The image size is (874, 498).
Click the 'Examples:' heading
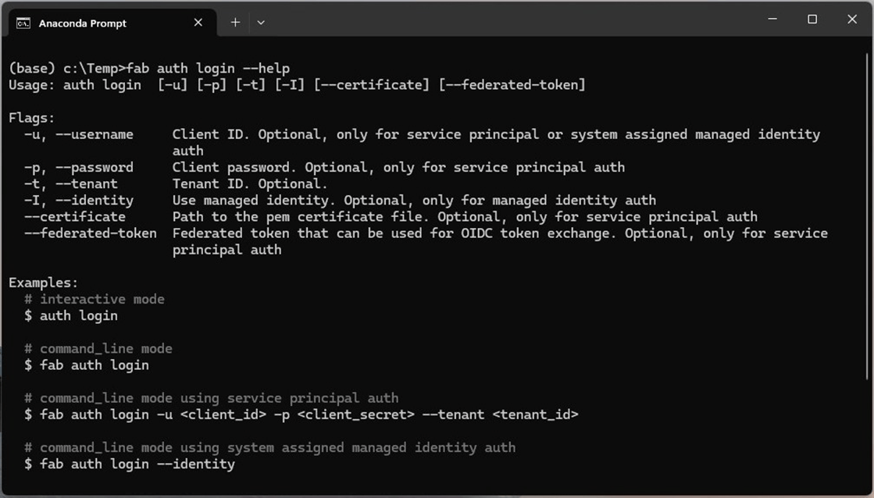point(44,283)
